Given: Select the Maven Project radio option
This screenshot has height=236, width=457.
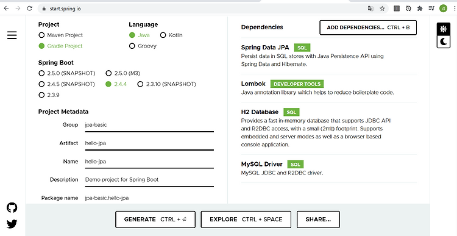Looking at the screenshot, I should pos(60,35).
